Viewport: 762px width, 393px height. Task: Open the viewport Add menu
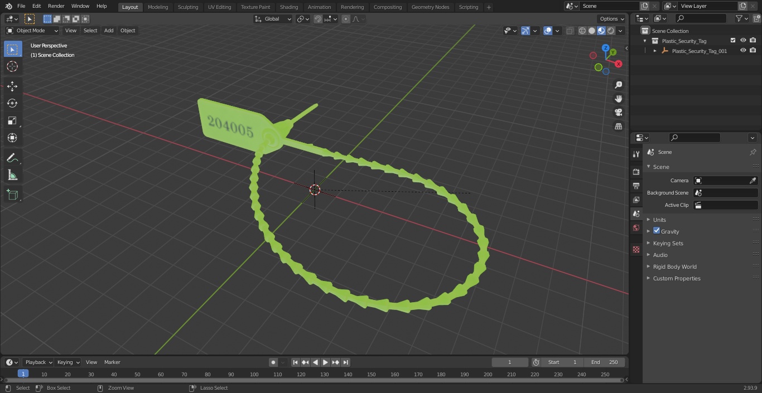point(109,31)
